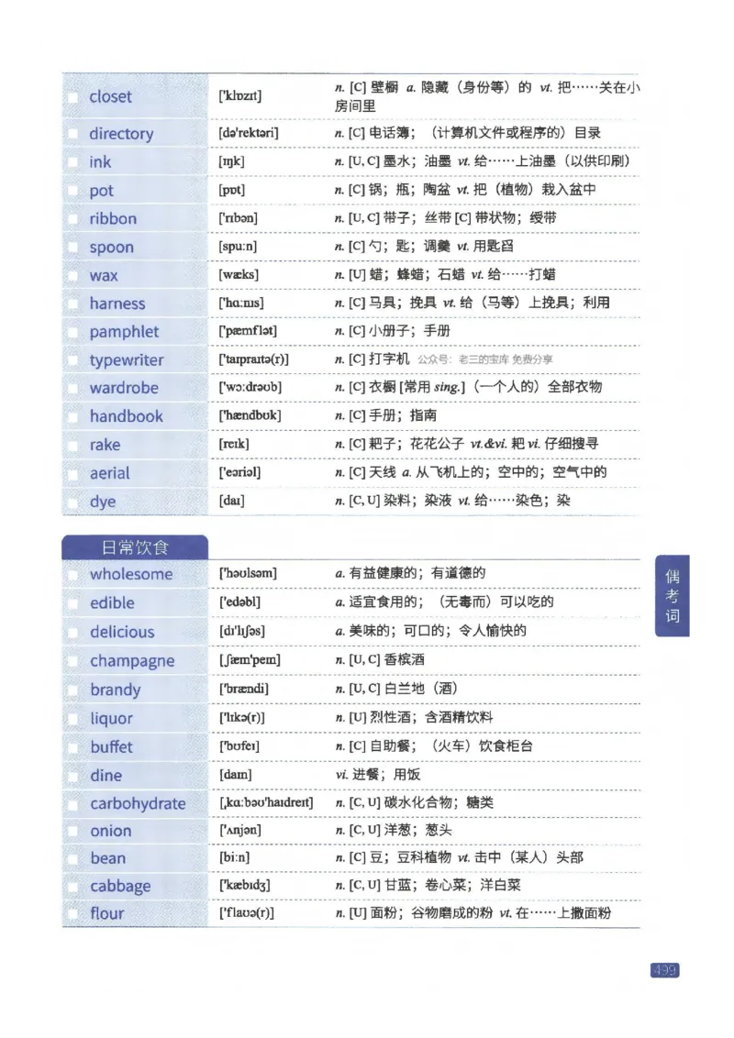Click the word "harness"
Screen dimensions: 734x1038
point(117,303)
